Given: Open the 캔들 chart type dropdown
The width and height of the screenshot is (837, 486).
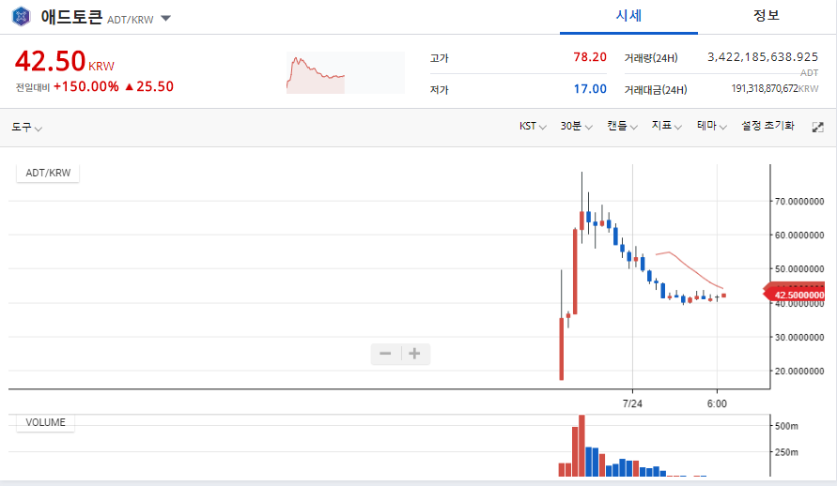Looking at the screenshot, I should pos(622,126).
